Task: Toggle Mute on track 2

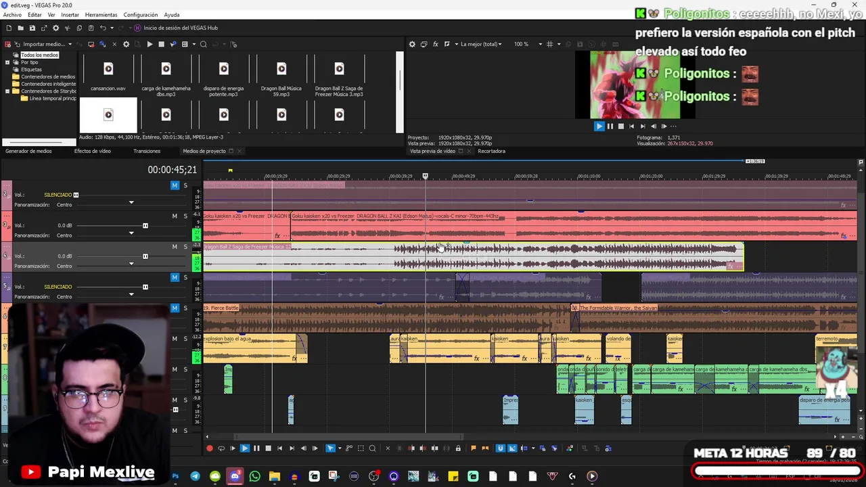Action: 175,185
